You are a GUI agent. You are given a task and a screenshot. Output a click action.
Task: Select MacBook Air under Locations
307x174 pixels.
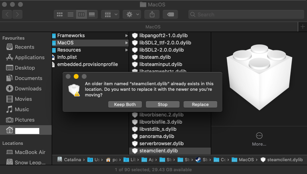pos(26,152)
